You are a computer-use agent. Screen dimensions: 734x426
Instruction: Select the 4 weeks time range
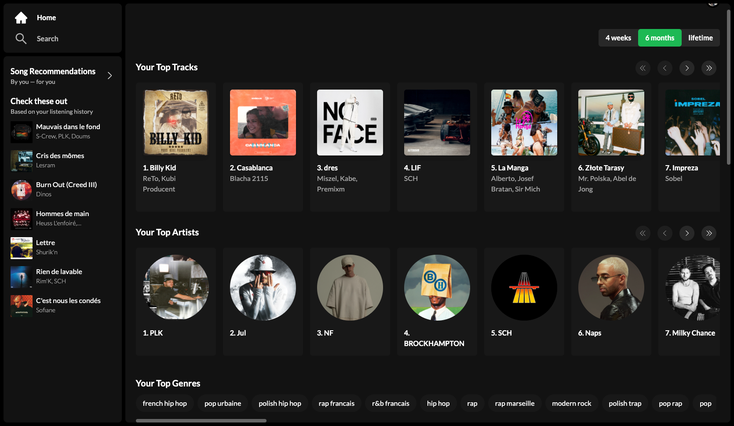[618, 38]
